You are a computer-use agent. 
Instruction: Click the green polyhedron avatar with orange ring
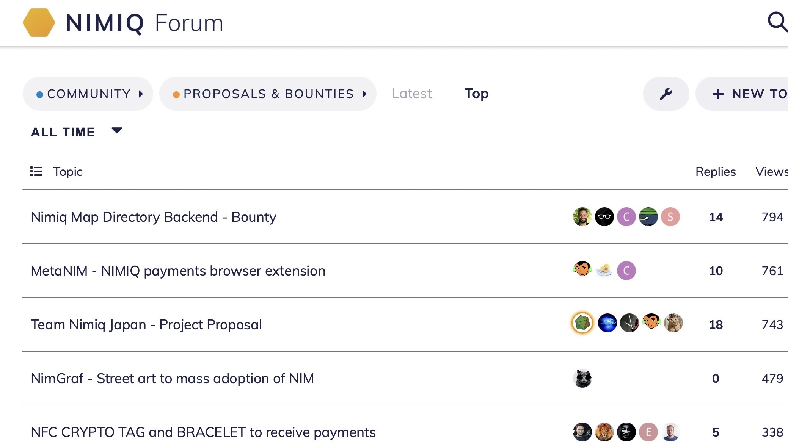click(582, 323)
